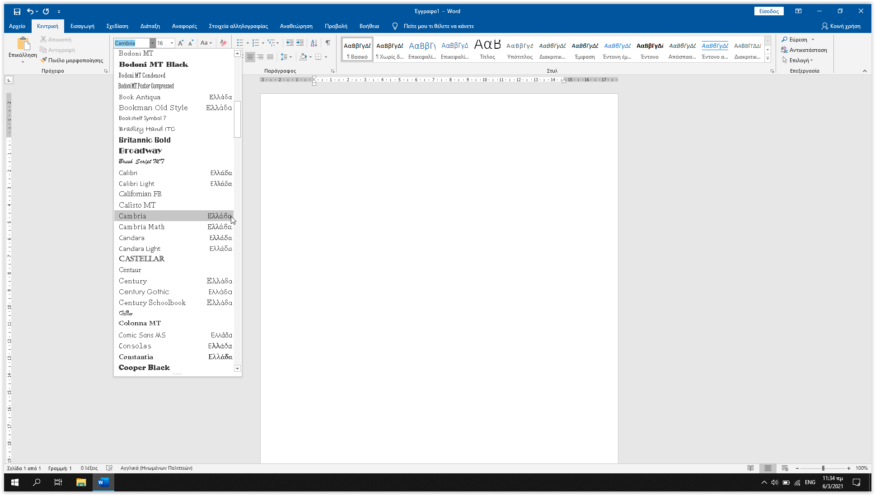Click the Multilevel list icon
The image size is (875, 495).
271,43
